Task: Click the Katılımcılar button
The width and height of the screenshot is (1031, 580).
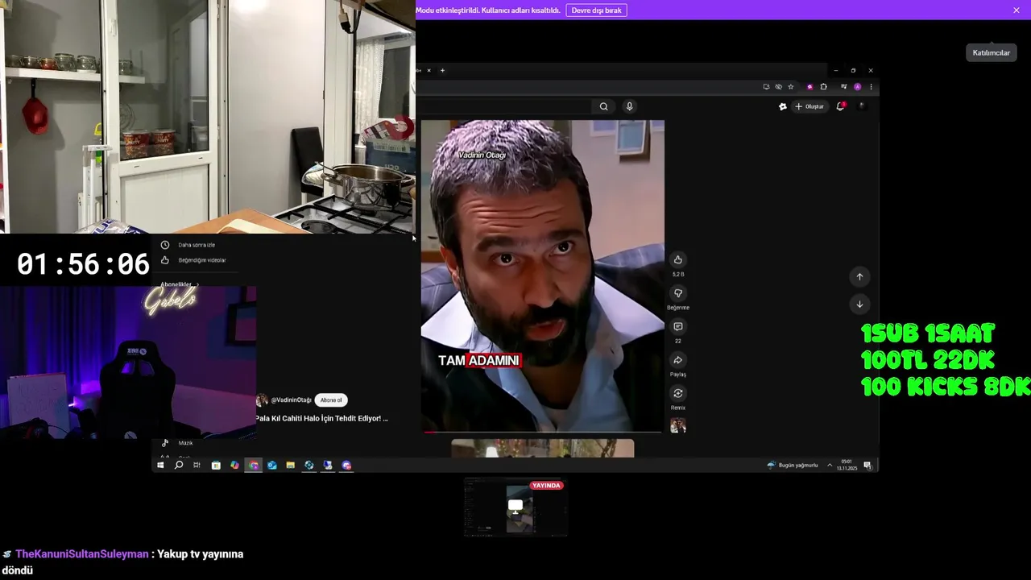Action: [x=991, y=53]
